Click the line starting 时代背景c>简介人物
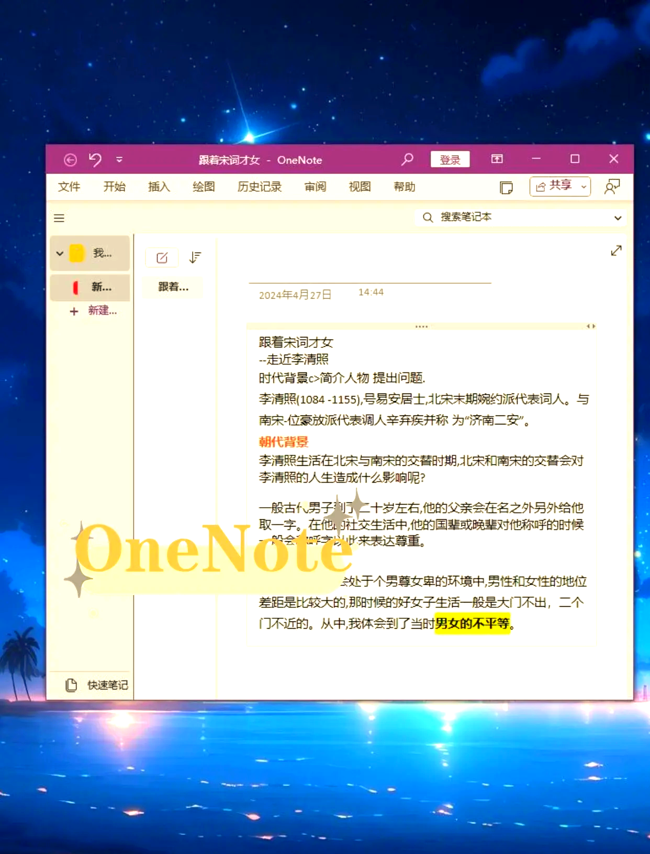 click(x=342, y=378)
